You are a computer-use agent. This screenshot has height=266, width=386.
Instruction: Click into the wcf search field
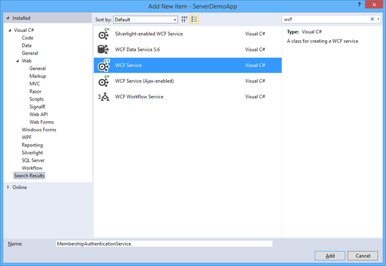click(x=326, y=19)
